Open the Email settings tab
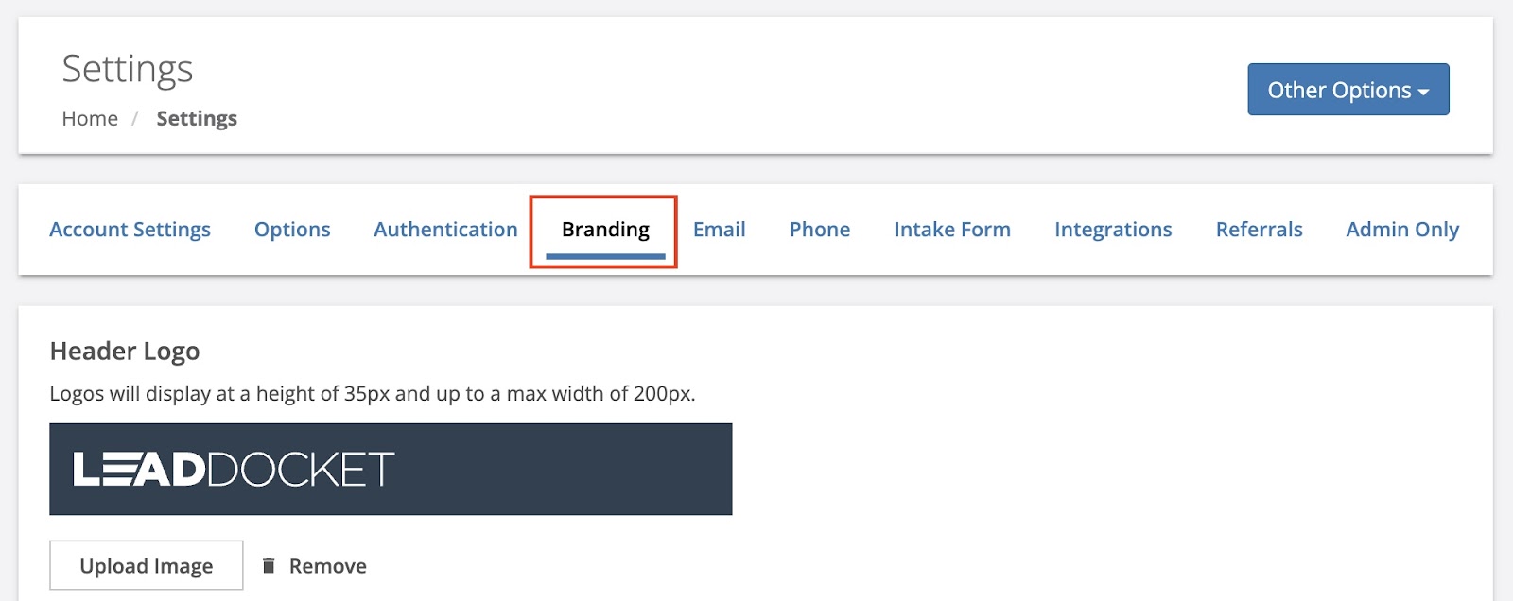This screenshot has height=601, width=1513. tap(719, 230)
